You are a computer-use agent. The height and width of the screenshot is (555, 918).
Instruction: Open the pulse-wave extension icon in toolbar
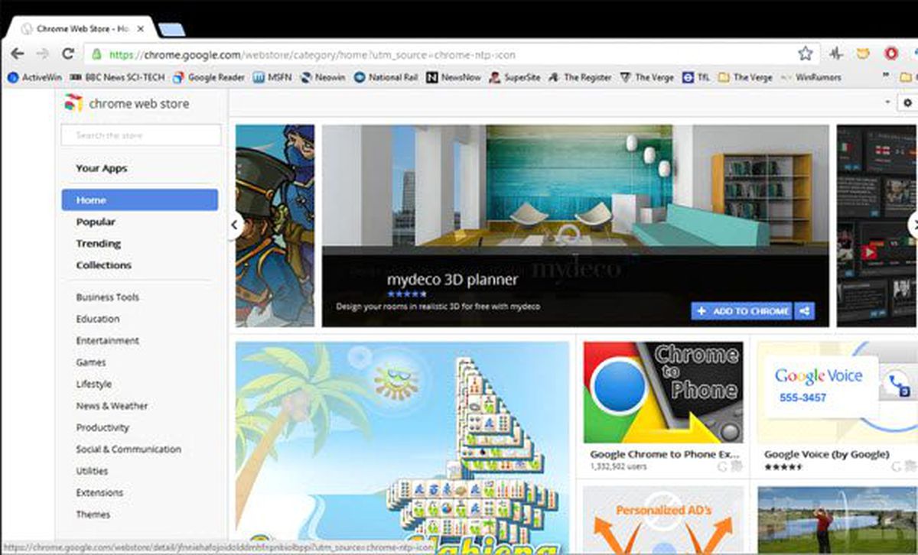[835, 54]
